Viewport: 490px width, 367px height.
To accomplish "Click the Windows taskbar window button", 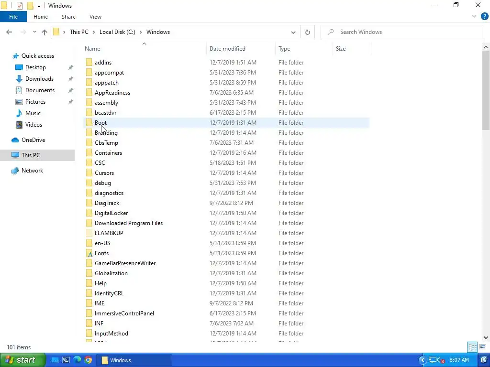I will pyautogui.click(x=134, y=360).
